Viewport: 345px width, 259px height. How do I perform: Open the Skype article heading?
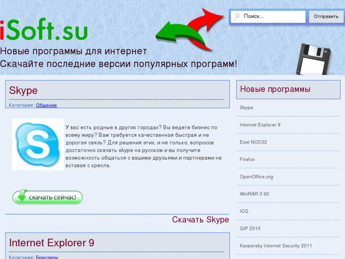tap(23, 90)
